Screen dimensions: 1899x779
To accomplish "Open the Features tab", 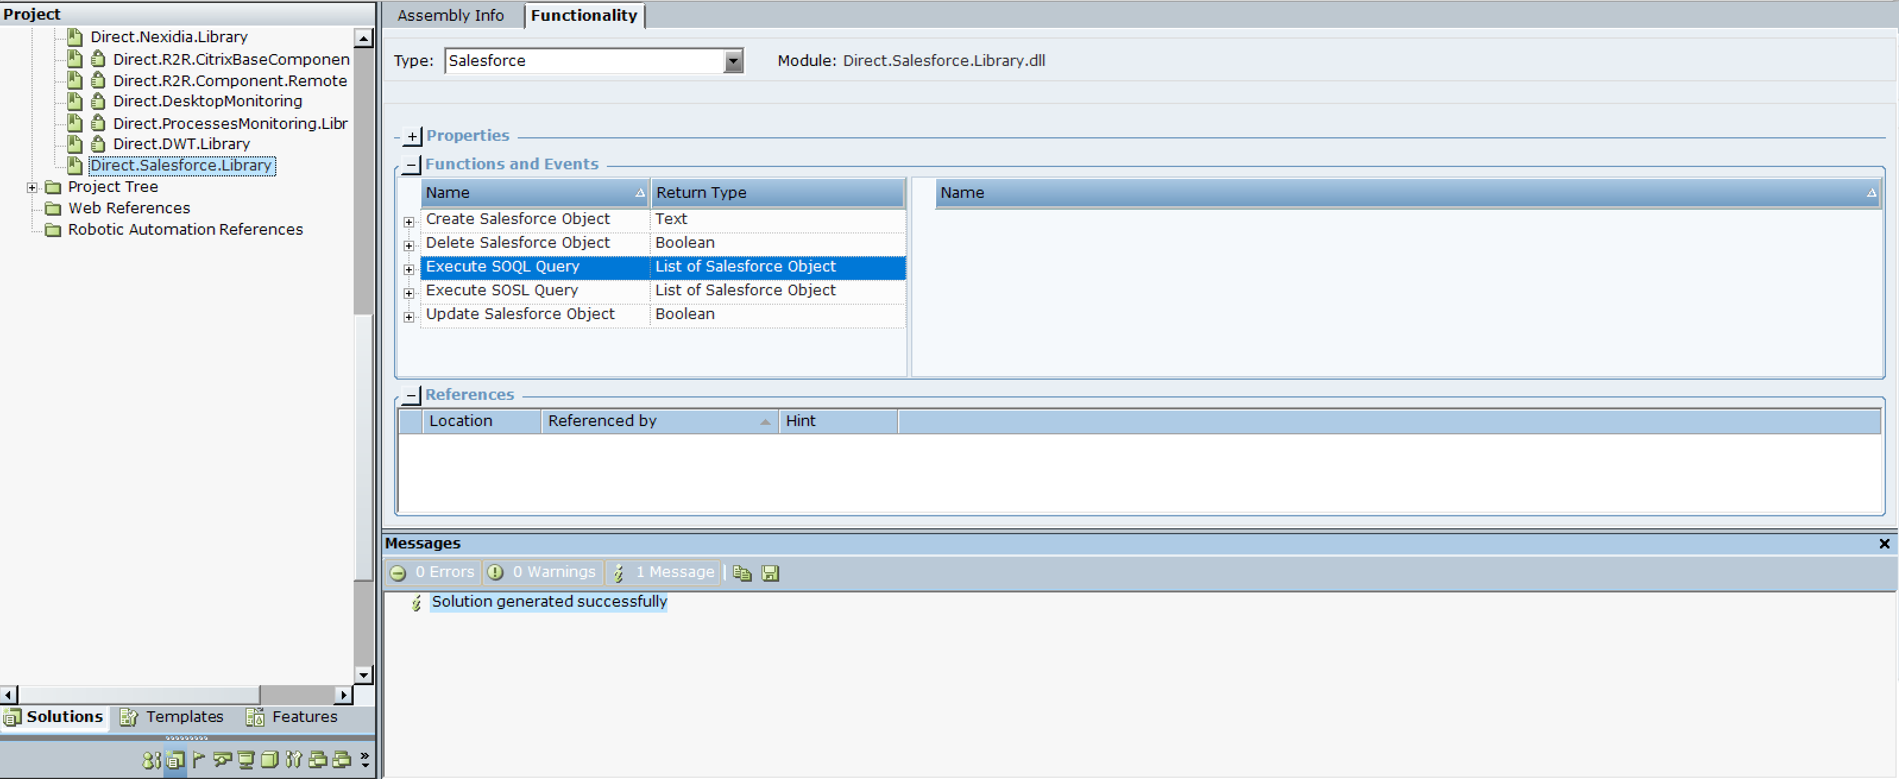I will click(292, 717).
